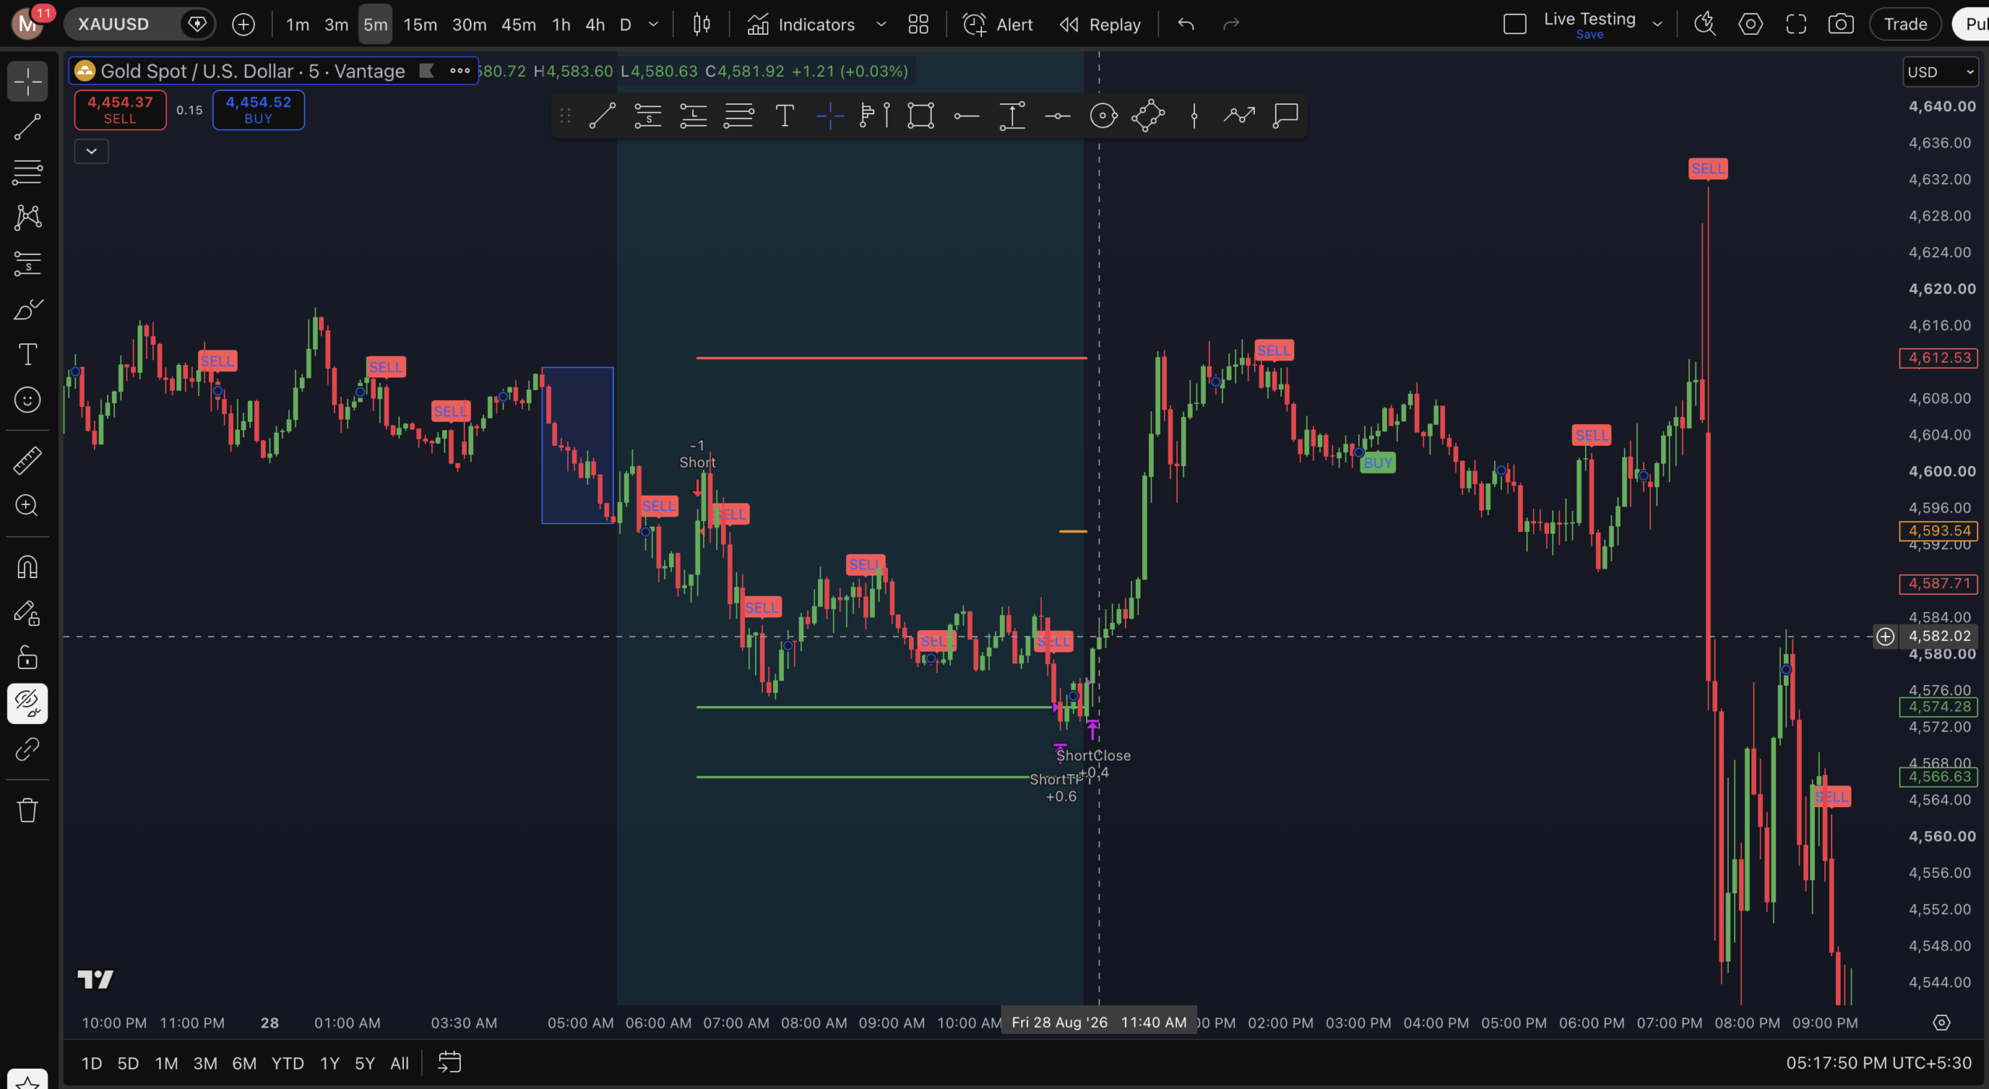Image resolution: width=1989 pixels, height=1089 pixels.
Task: Open the XAUUSD symbol search
Action: coord(113,24)
